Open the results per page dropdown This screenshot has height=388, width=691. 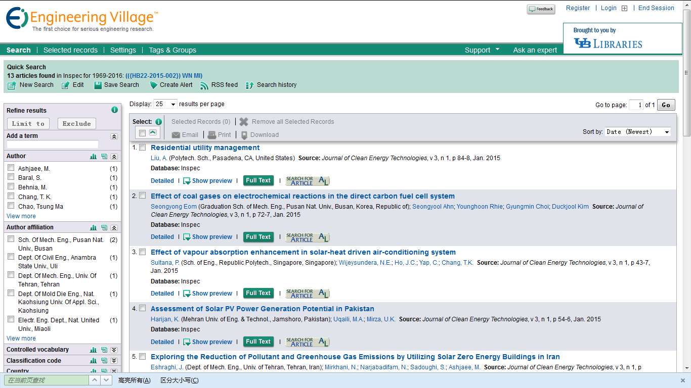coord(165,104)
